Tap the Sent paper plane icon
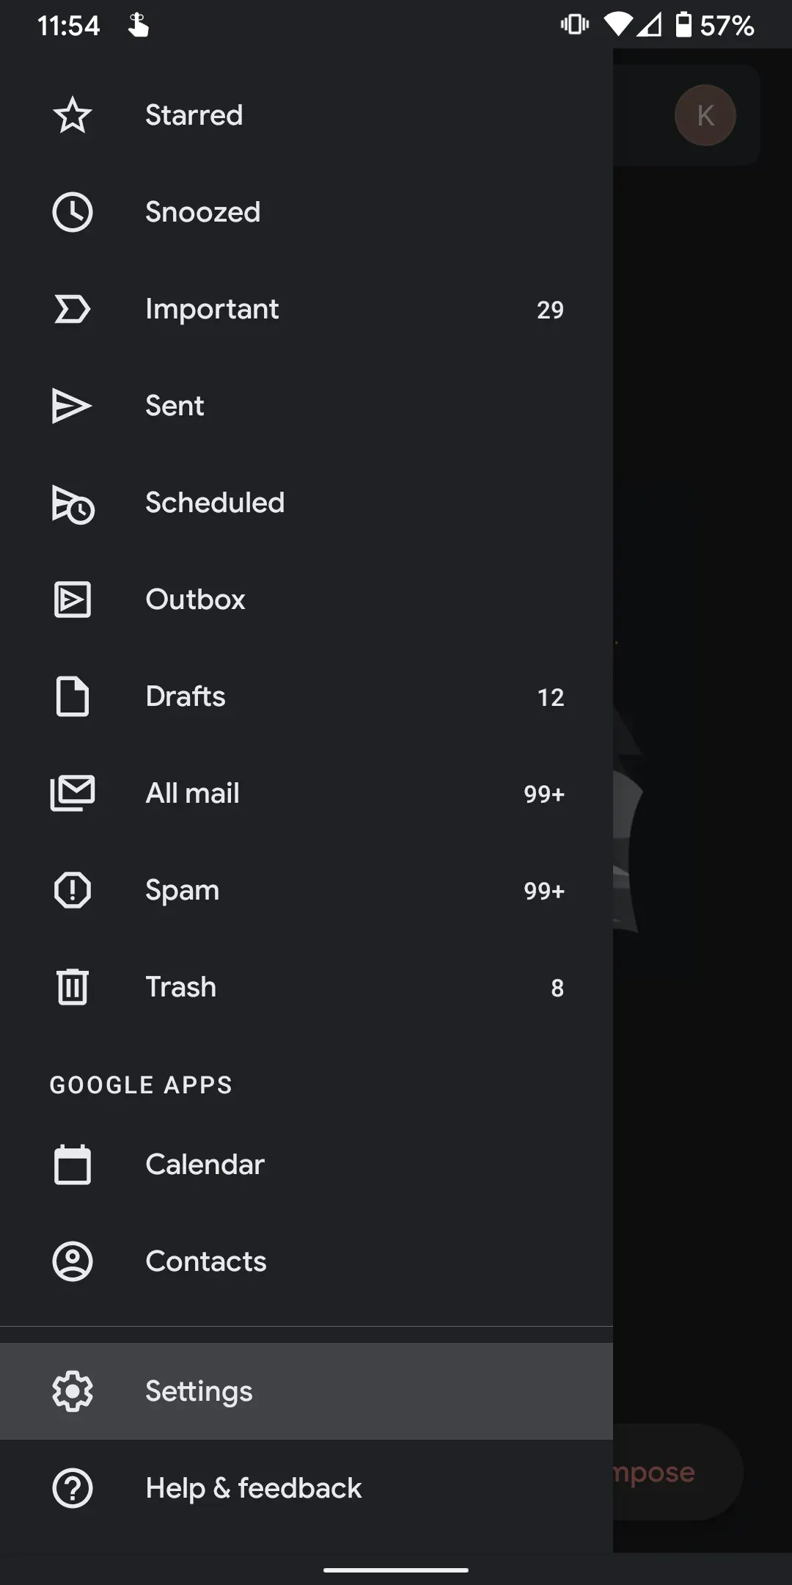792x1585 pixels. [72, 406]
